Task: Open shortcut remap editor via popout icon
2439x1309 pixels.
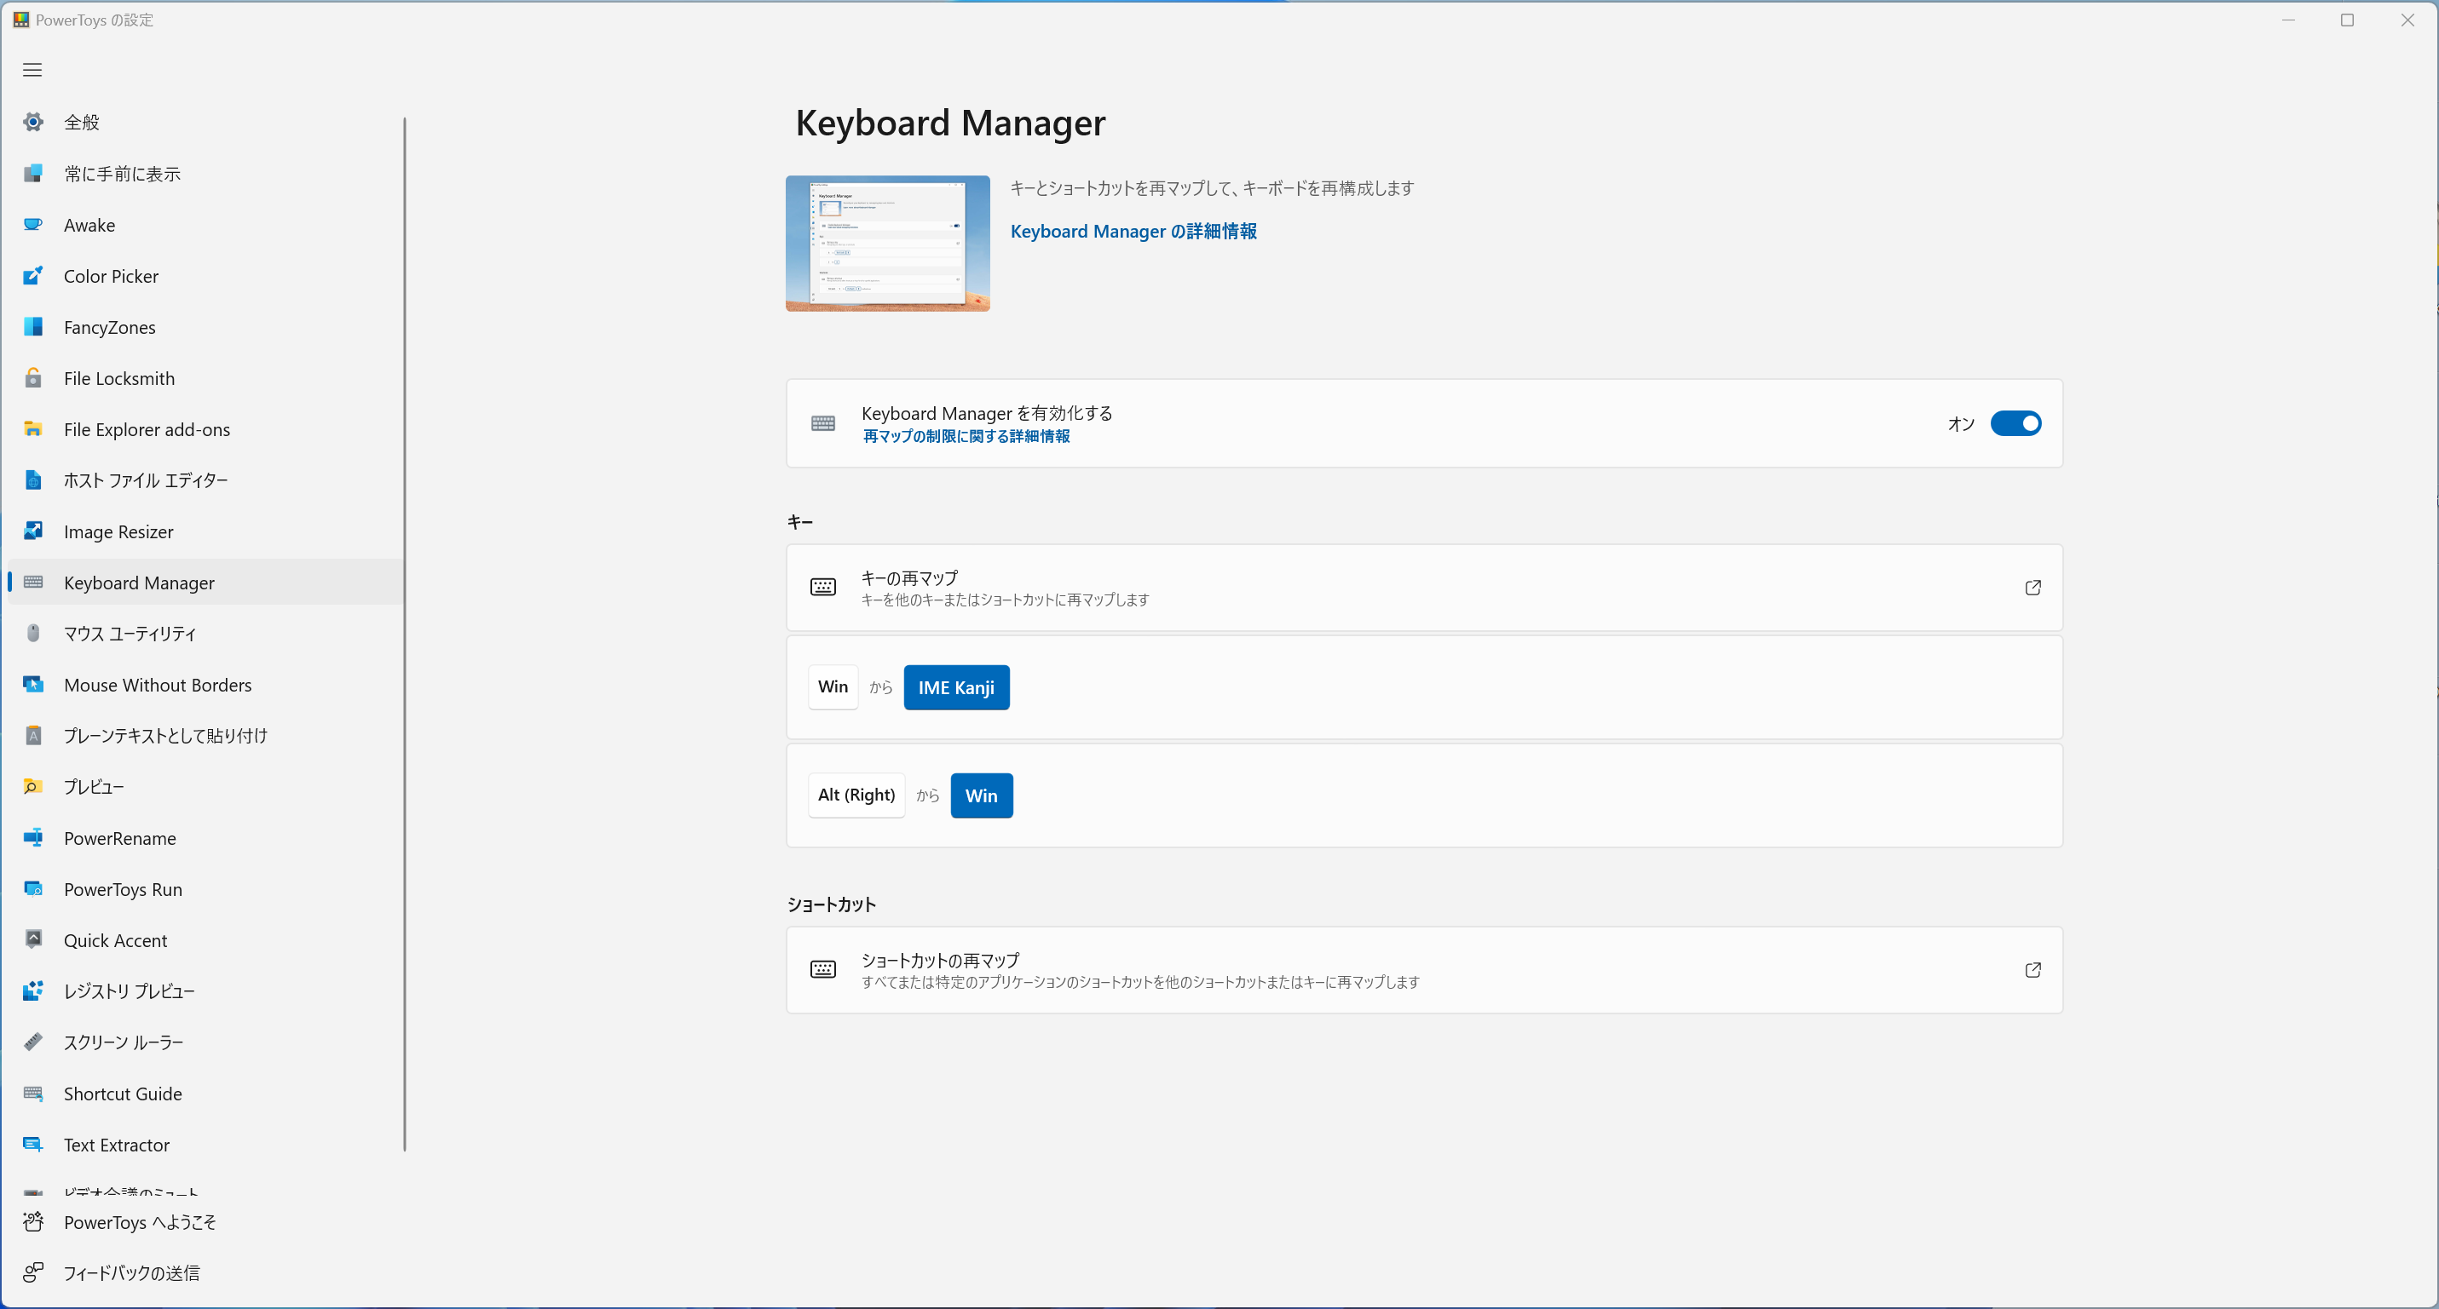Action: pos(2032,970)
